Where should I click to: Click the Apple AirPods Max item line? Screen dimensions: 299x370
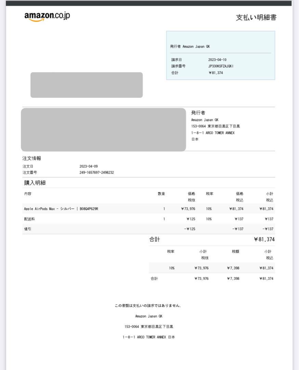click(61, 209)
